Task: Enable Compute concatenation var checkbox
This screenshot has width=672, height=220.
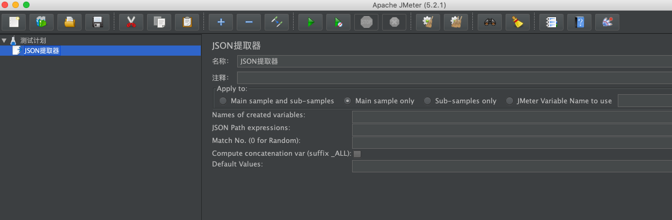Action: coord(357,154)
